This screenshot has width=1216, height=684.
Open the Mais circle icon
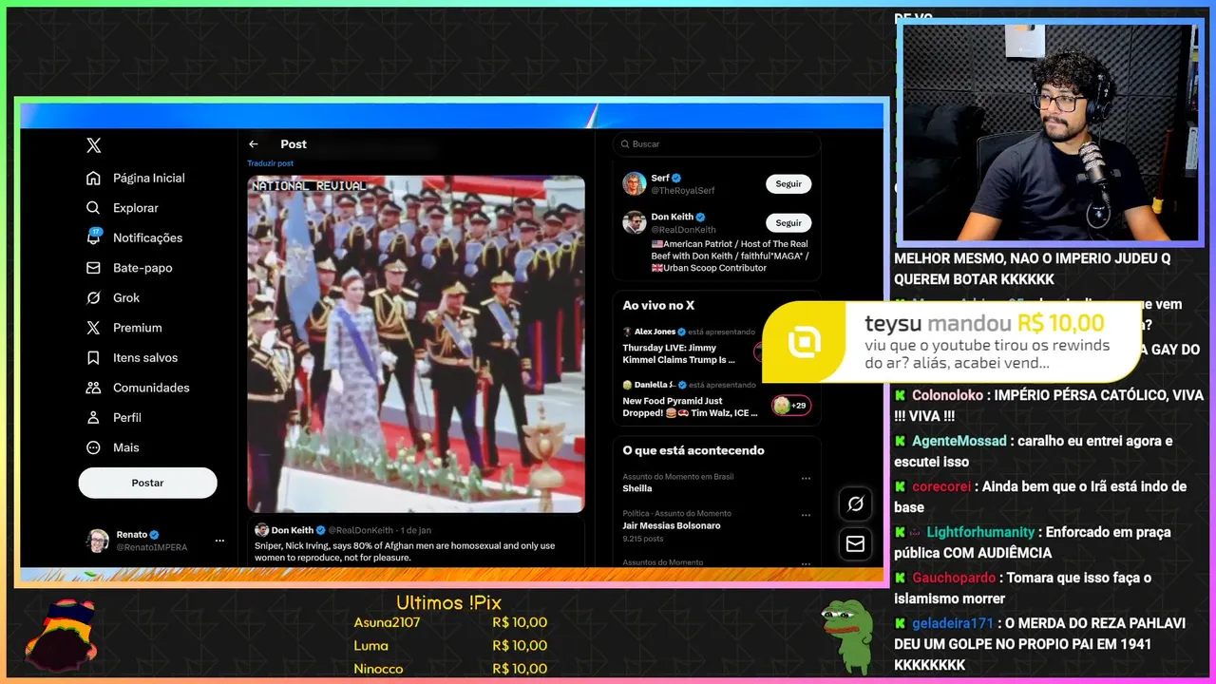[93, 447]
